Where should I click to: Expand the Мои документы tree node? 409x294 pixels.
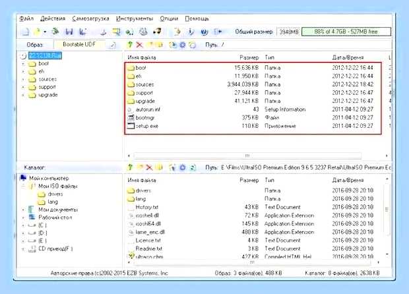23,210
